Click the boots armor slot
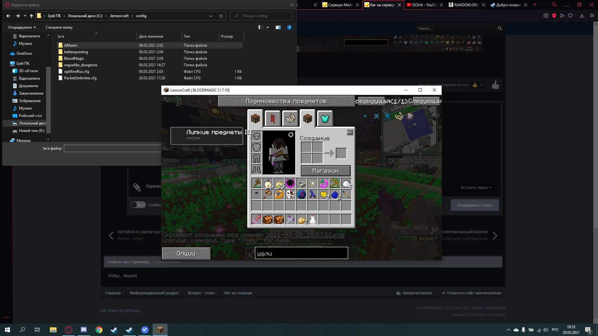 tap(256, 170)
